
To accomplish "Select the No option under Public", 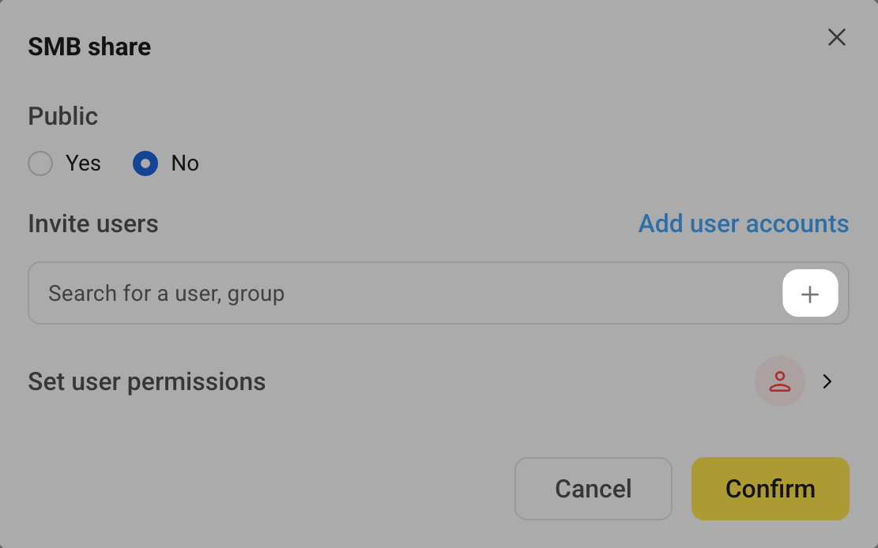I will pyautogui.click(x=145, y=163).
